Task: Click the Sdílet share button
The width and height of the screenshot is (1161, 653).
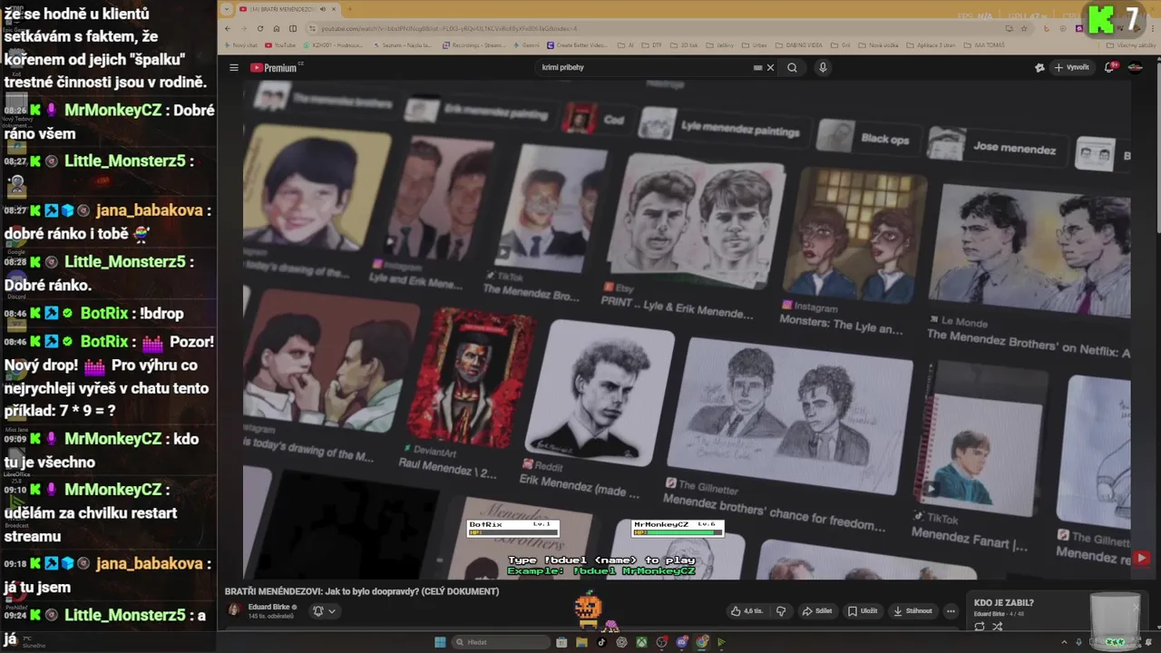Action: tap(817, 611)
